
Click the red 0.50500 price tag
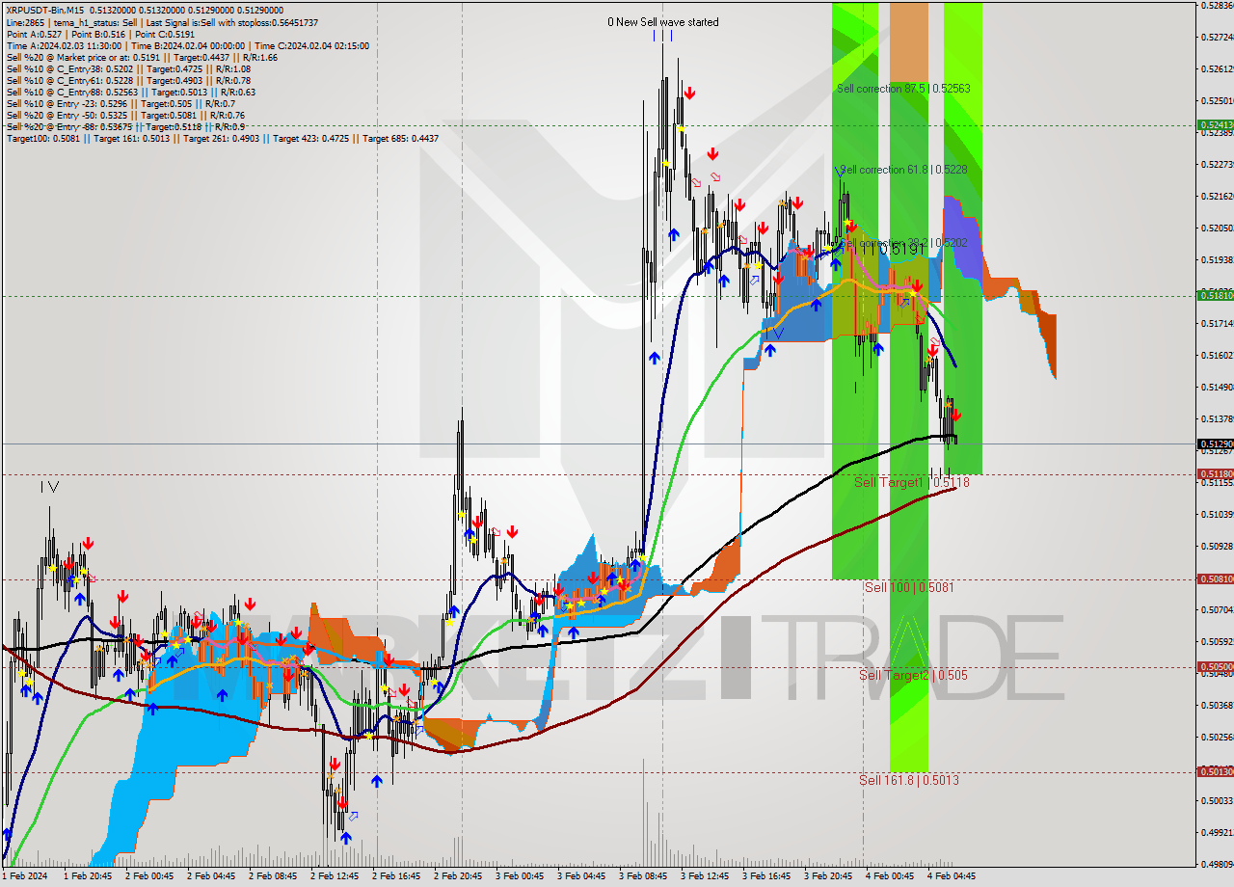pos(1215,666)
